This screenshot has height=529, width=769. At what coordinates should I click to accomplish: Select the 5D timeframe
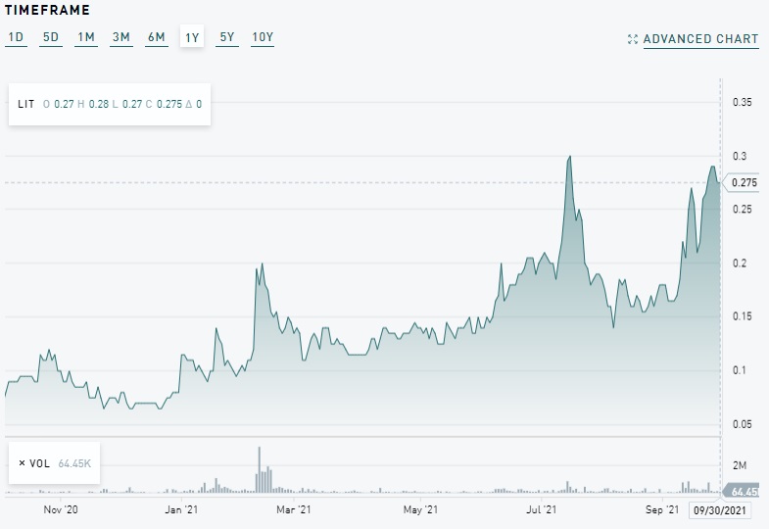pos(51,37)
